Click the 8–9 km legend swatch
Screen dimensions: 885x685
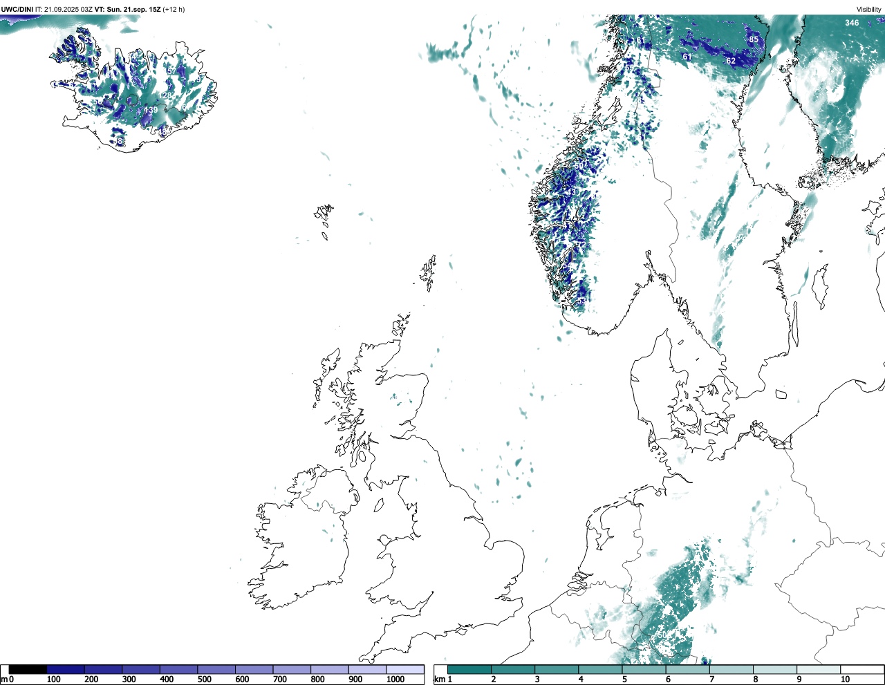(x=774, y=669)
